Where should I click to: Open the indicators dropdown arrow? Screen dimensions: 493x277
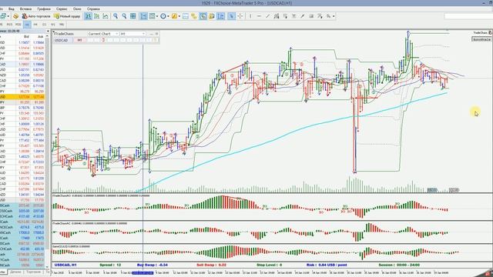point(157,16)
